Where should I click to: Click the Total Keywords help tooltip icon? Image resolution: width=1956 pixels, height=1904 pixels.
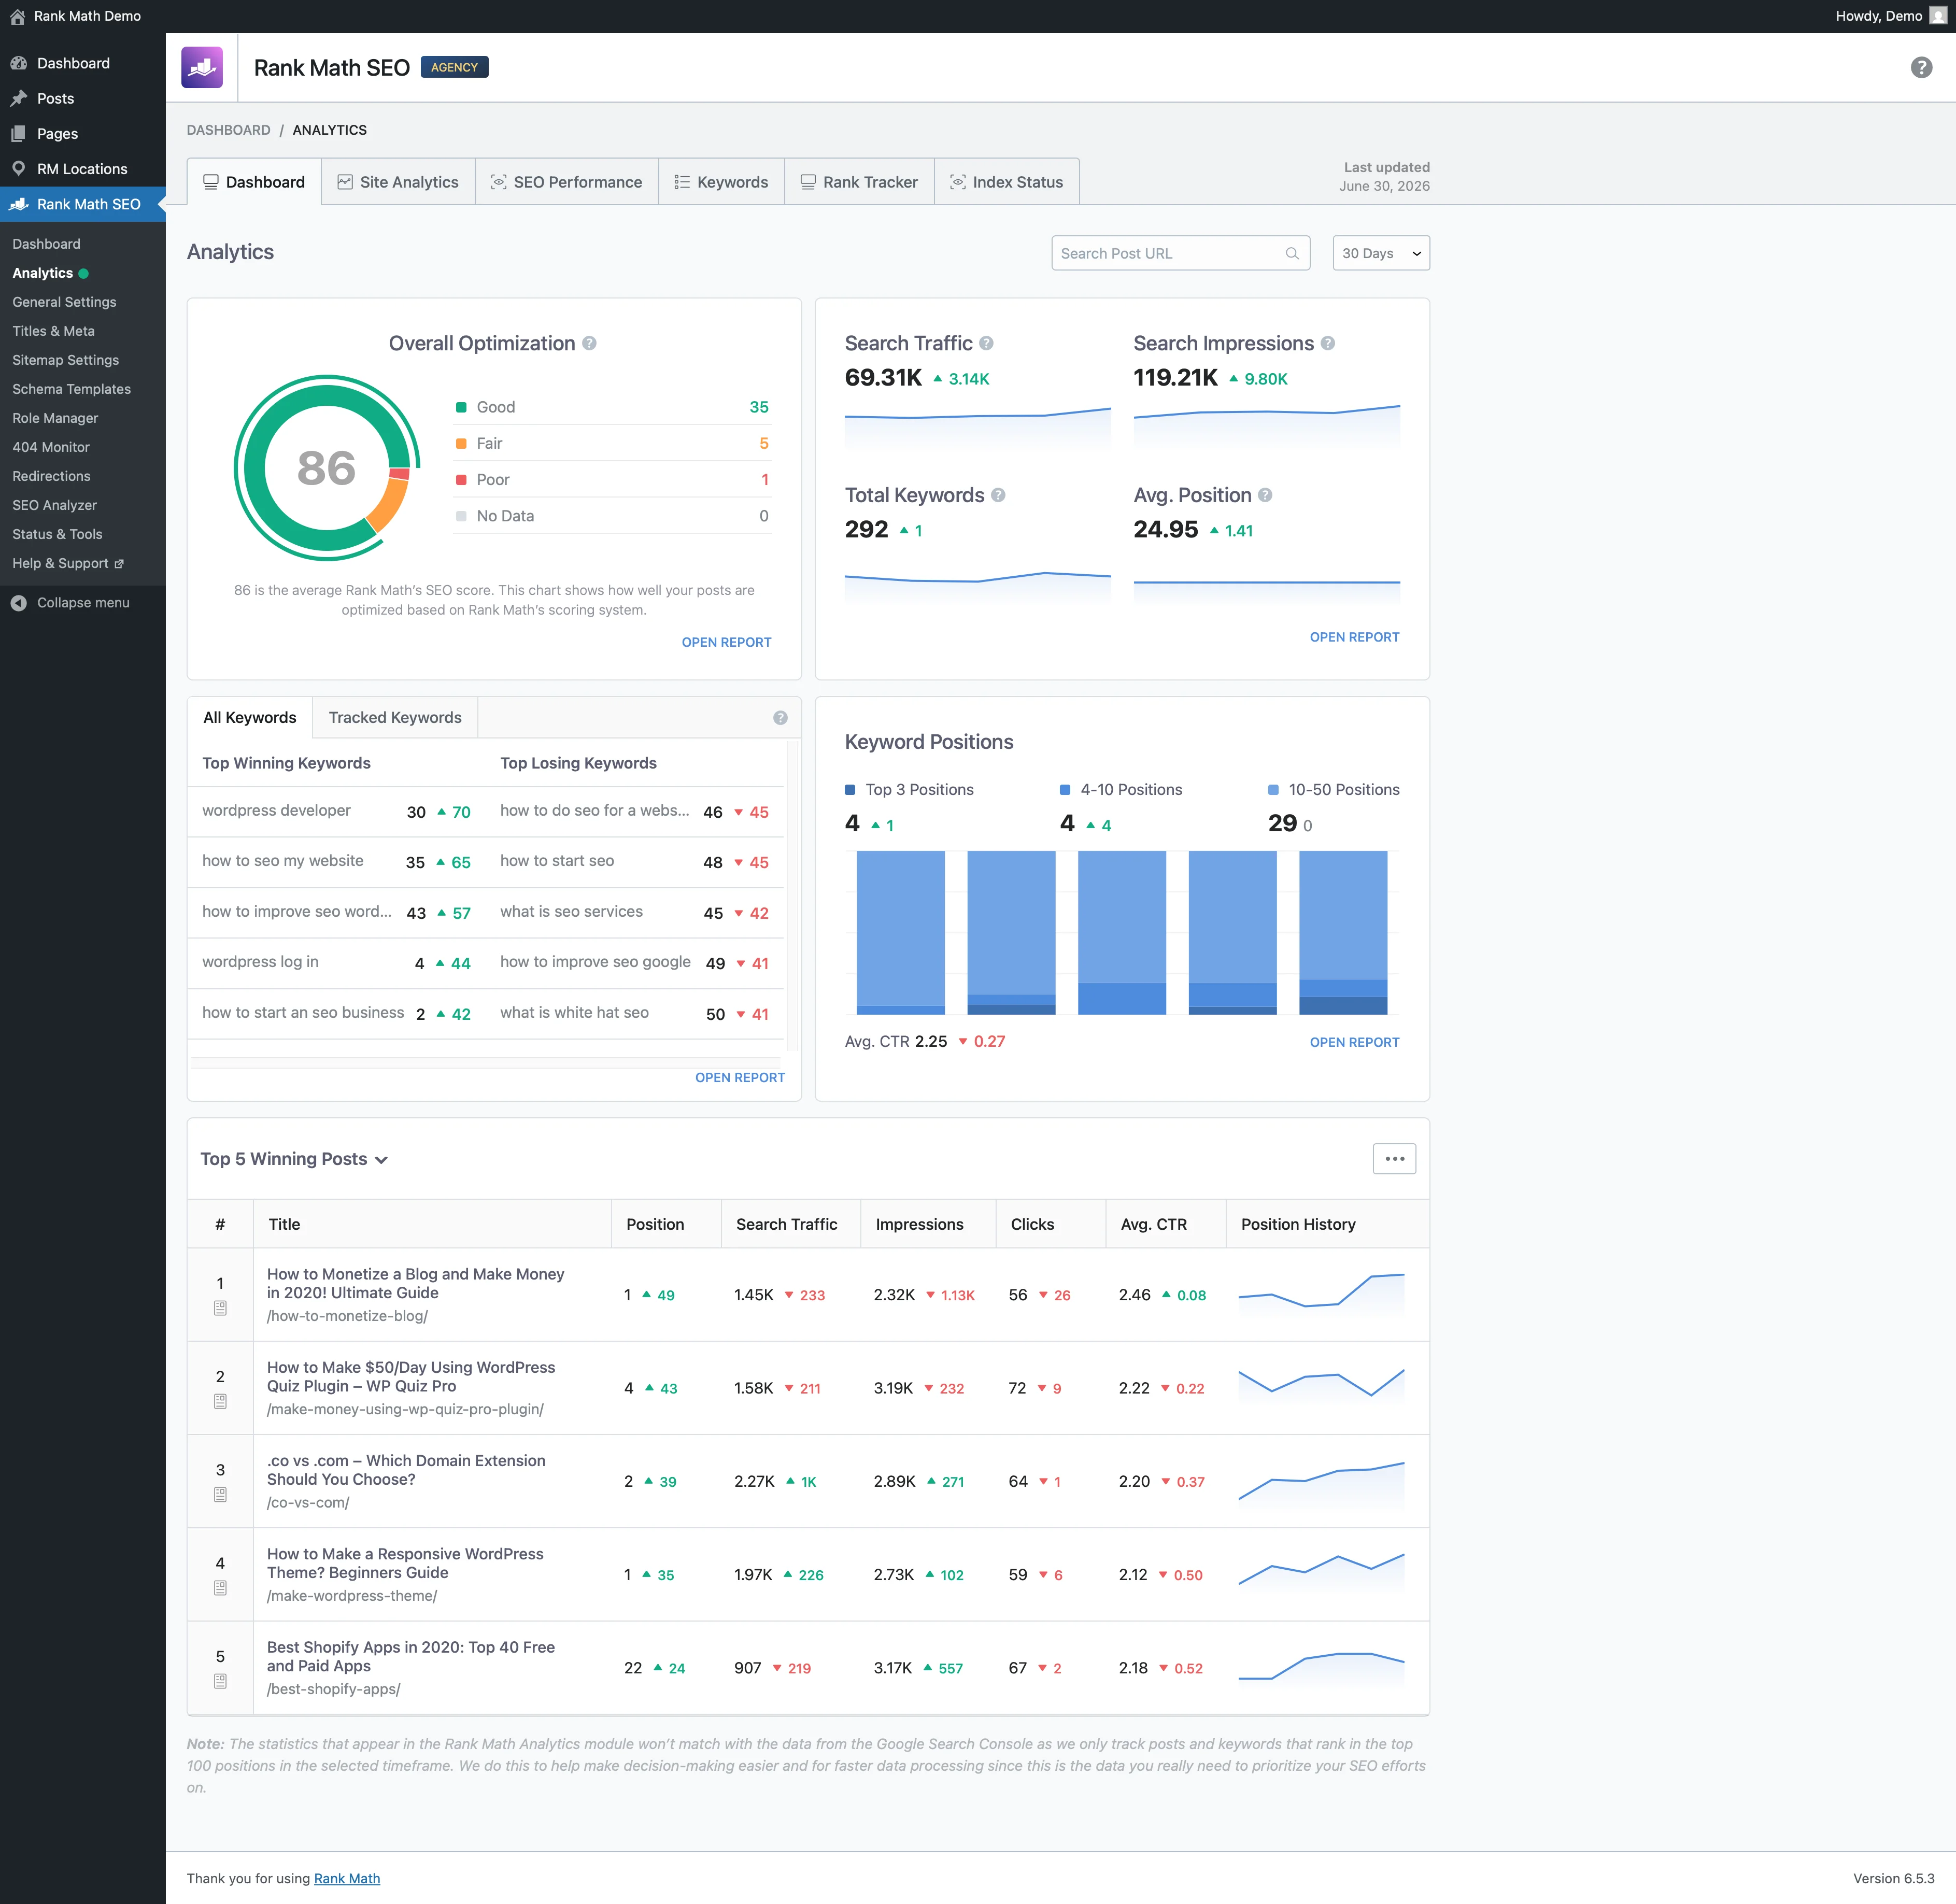tap(998, 495)
